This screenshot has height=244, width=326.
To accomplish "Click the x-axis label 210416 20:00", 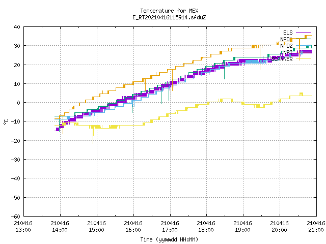I will [280, 226].
